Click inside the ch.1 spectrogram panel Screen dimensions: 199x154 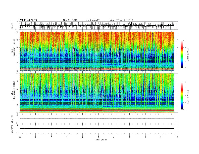point(97,51)
